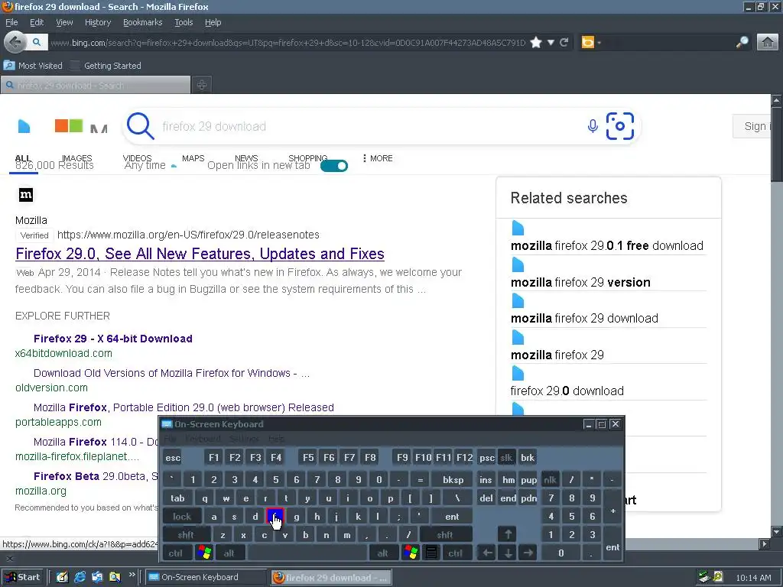Viewport: 783px width, 587px height.
Task: Bookmark this page with the star icon
Action: 536,43
